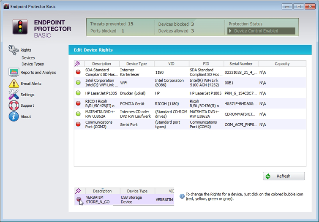The image size is (319, 222).
Task: Click 'Threats prevented 15' statistic
Action: pyautogui.click(x=112, y=24)
